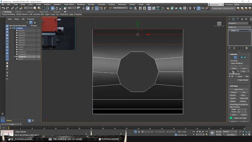
Task: Toggle the 3D Snaps tool
Action: click(x=93, y=8)
